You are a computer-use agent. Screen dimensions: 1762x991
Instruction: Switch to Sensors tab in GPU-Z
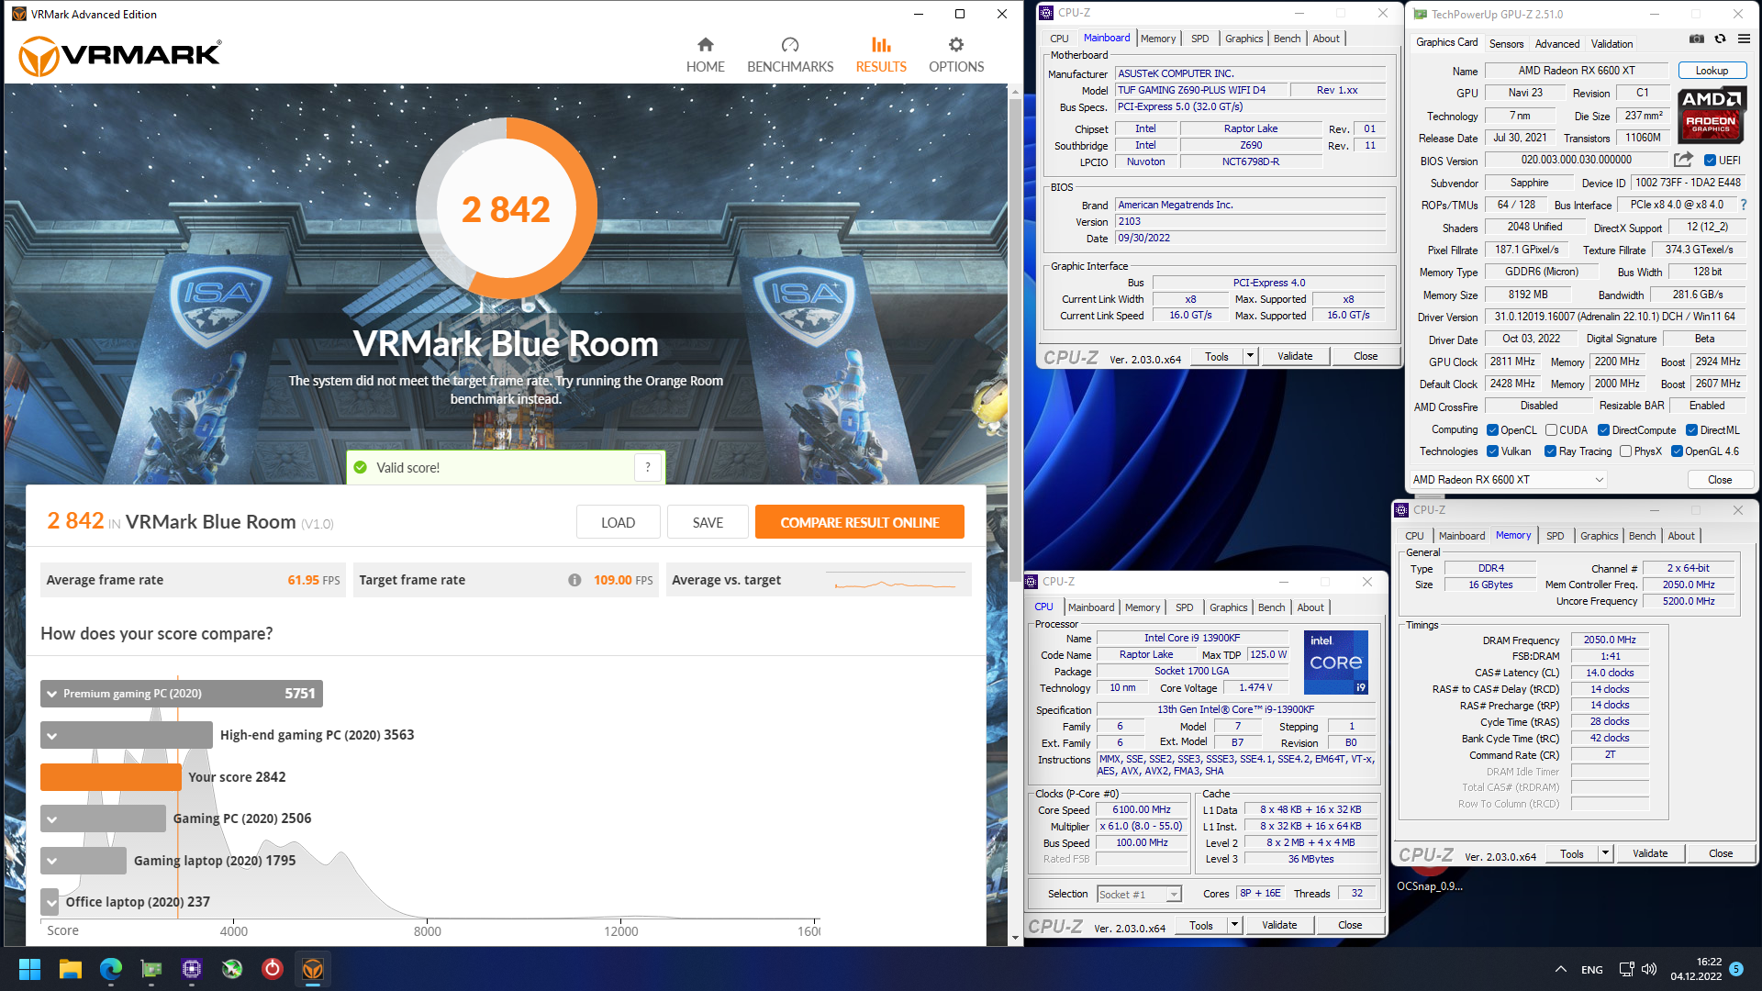click(1506, 43)
